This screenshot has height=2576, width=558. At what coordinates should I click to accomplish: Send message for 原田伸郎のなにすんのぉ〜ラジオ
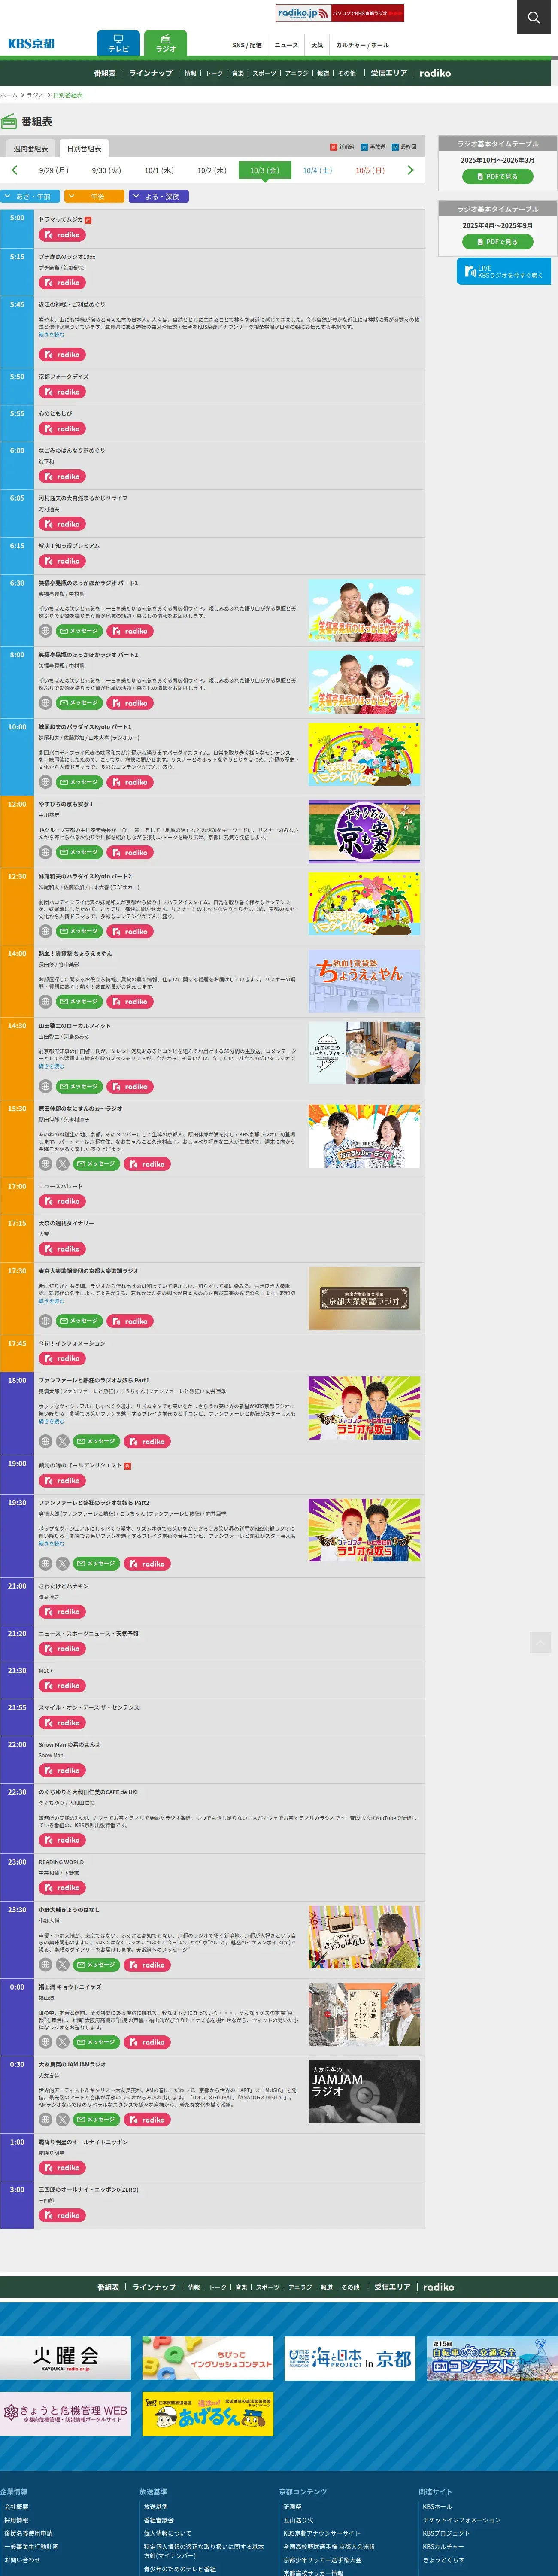pyautogui.click(x=96, y=1164)
